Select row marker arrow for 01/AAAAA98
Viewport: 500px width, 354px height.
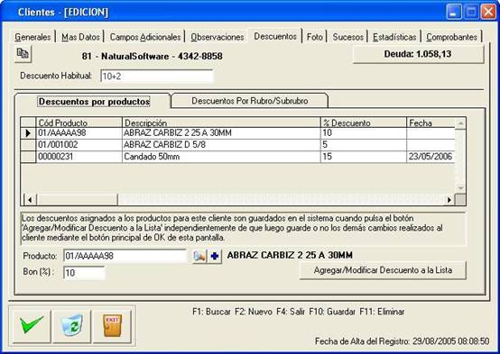(28, 133)
